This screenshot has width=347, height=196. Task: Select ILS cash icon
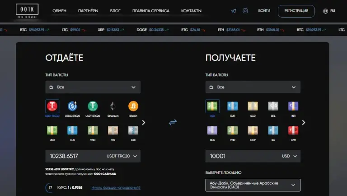[x=273, y=130]
